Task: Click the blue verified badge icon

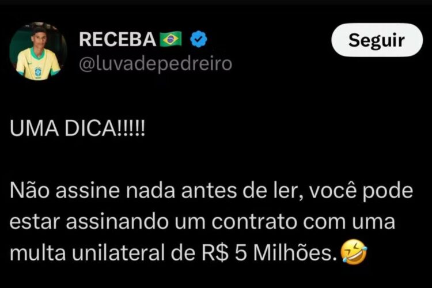Action: (x=199, y=39)
